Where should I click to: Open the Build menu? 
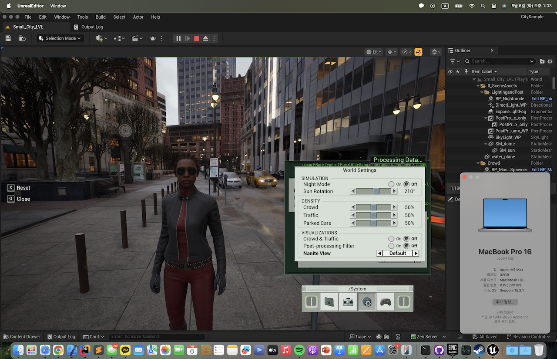click(x=101, y=17)
